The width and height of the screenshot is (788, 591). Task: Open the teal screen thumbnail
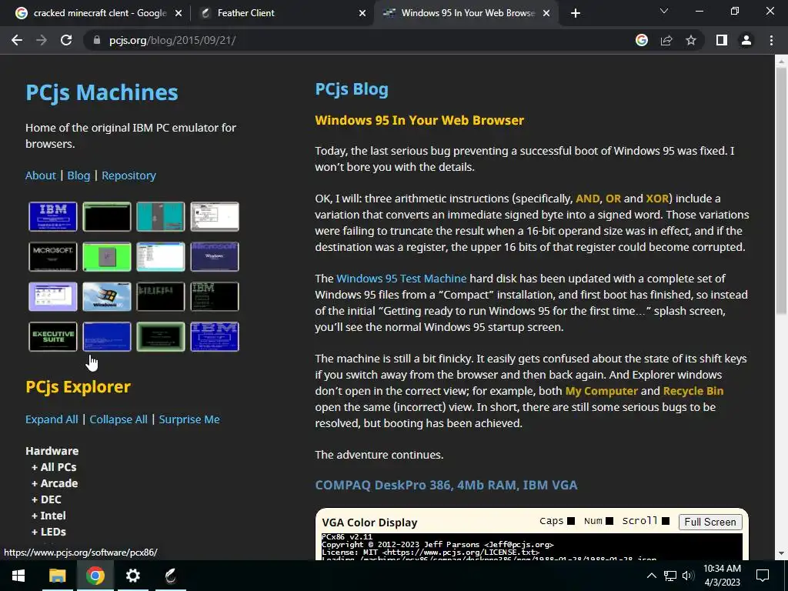(160, 216)
